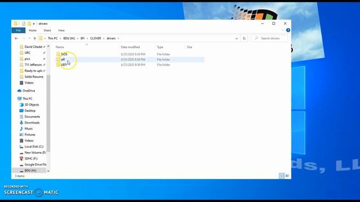The height and width of the screenshot is (202, 360).
Task: Click This PC in address breadcrumb
Action: pos(53,38)
